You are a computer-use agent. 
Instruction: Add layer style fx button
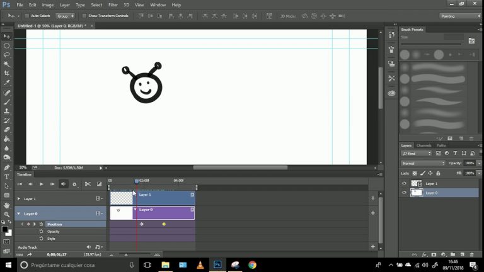tap(424, 254)
